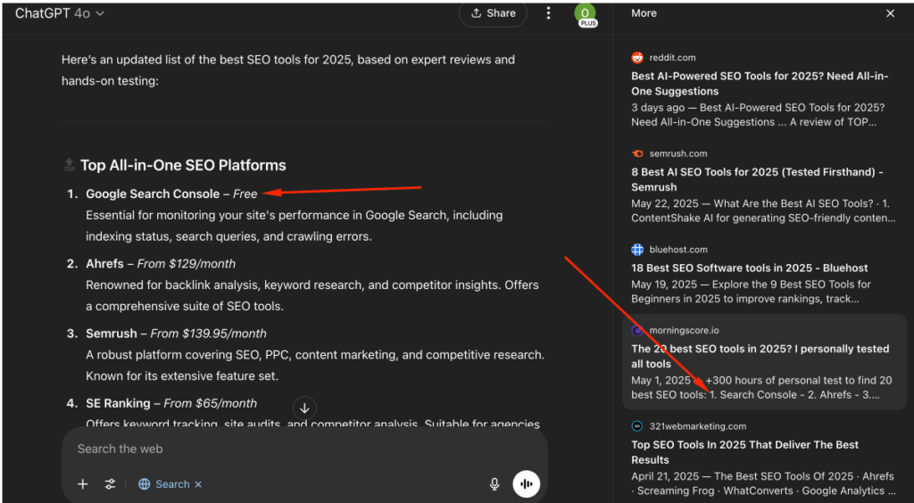Viewport: 914px width, 503px height.
Task: Open The 20 best SEO tools link
Action: click(x=760, y=357)
